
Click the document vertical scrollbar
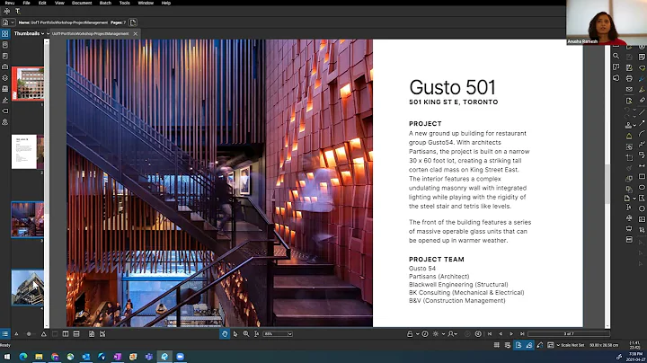pos(607,183)
